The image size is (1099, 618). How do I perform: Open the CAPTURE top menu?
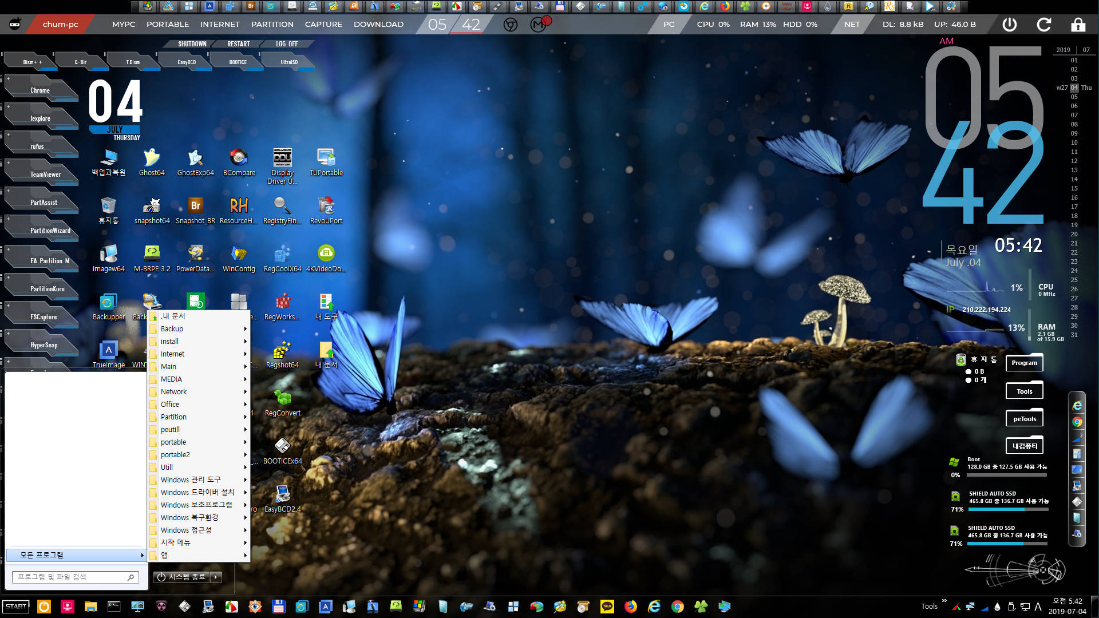pyautogui.click(x=323, y=24)
